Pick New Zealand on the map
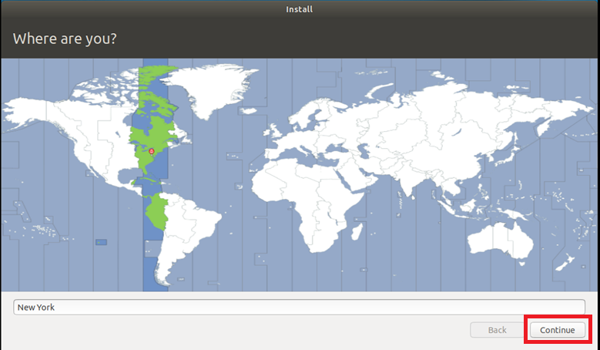This screenshot has width=600, height=350. pyautogui.click(x=565, y=264)
